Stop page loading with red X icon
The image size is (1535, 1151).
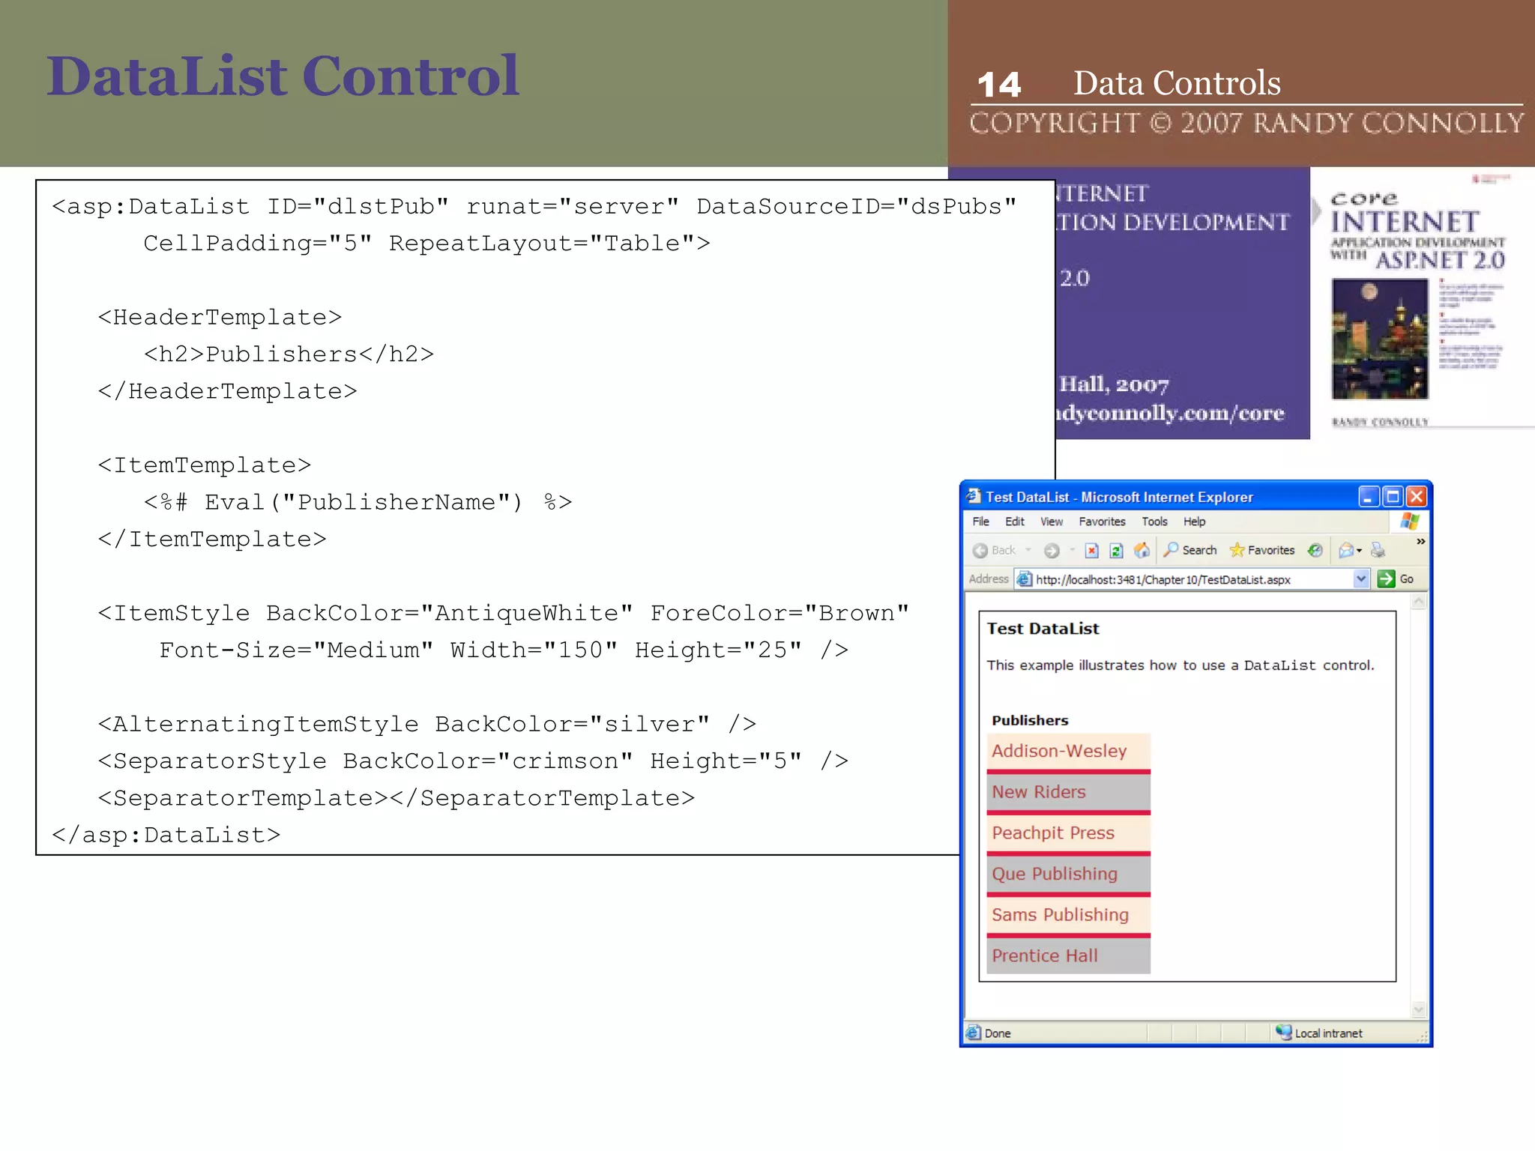[1092, 551]
